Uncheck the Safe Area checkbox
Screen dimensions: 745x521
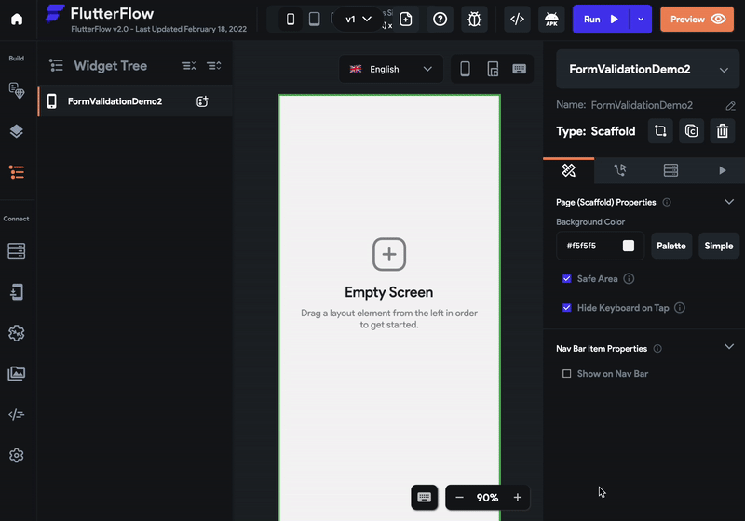(x=567, y=279)
